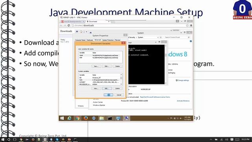The image size is (252, 142).
Task: Click the remote volume tray icon
Action: 181,118
